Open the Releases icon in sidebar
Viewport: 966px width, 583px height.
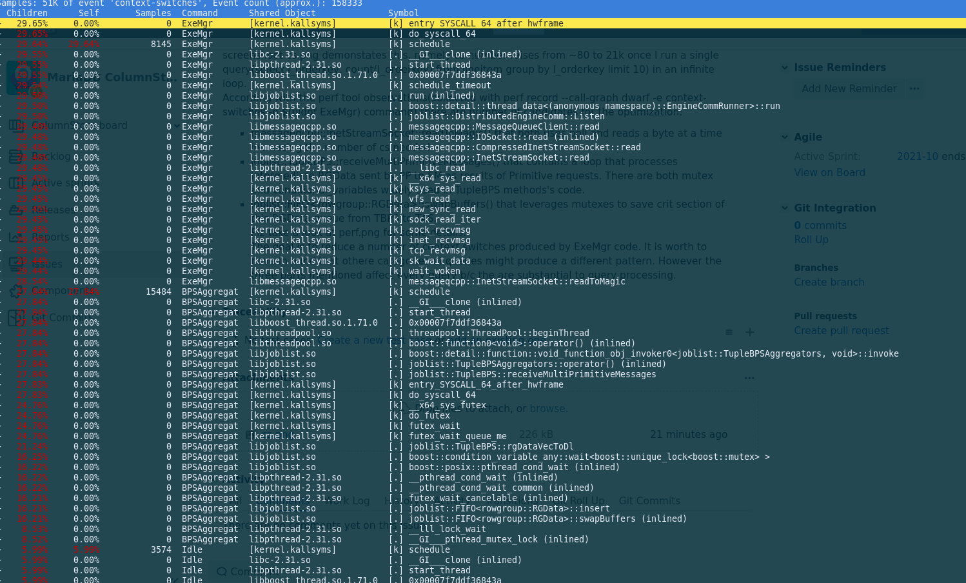coord(15,210)
